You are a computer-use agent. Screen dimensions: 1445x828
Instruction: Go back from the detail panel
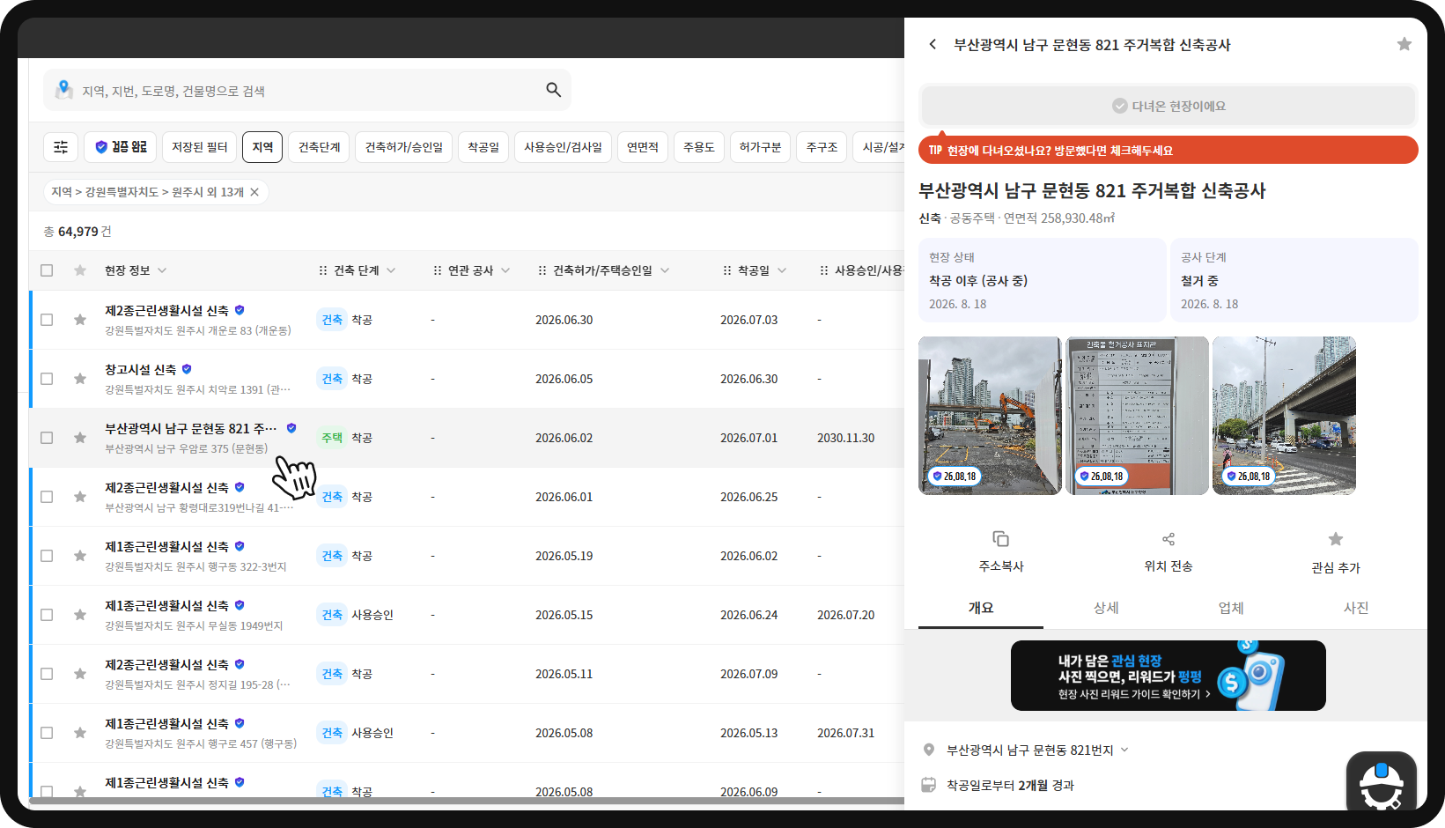(x=933, y=44)
